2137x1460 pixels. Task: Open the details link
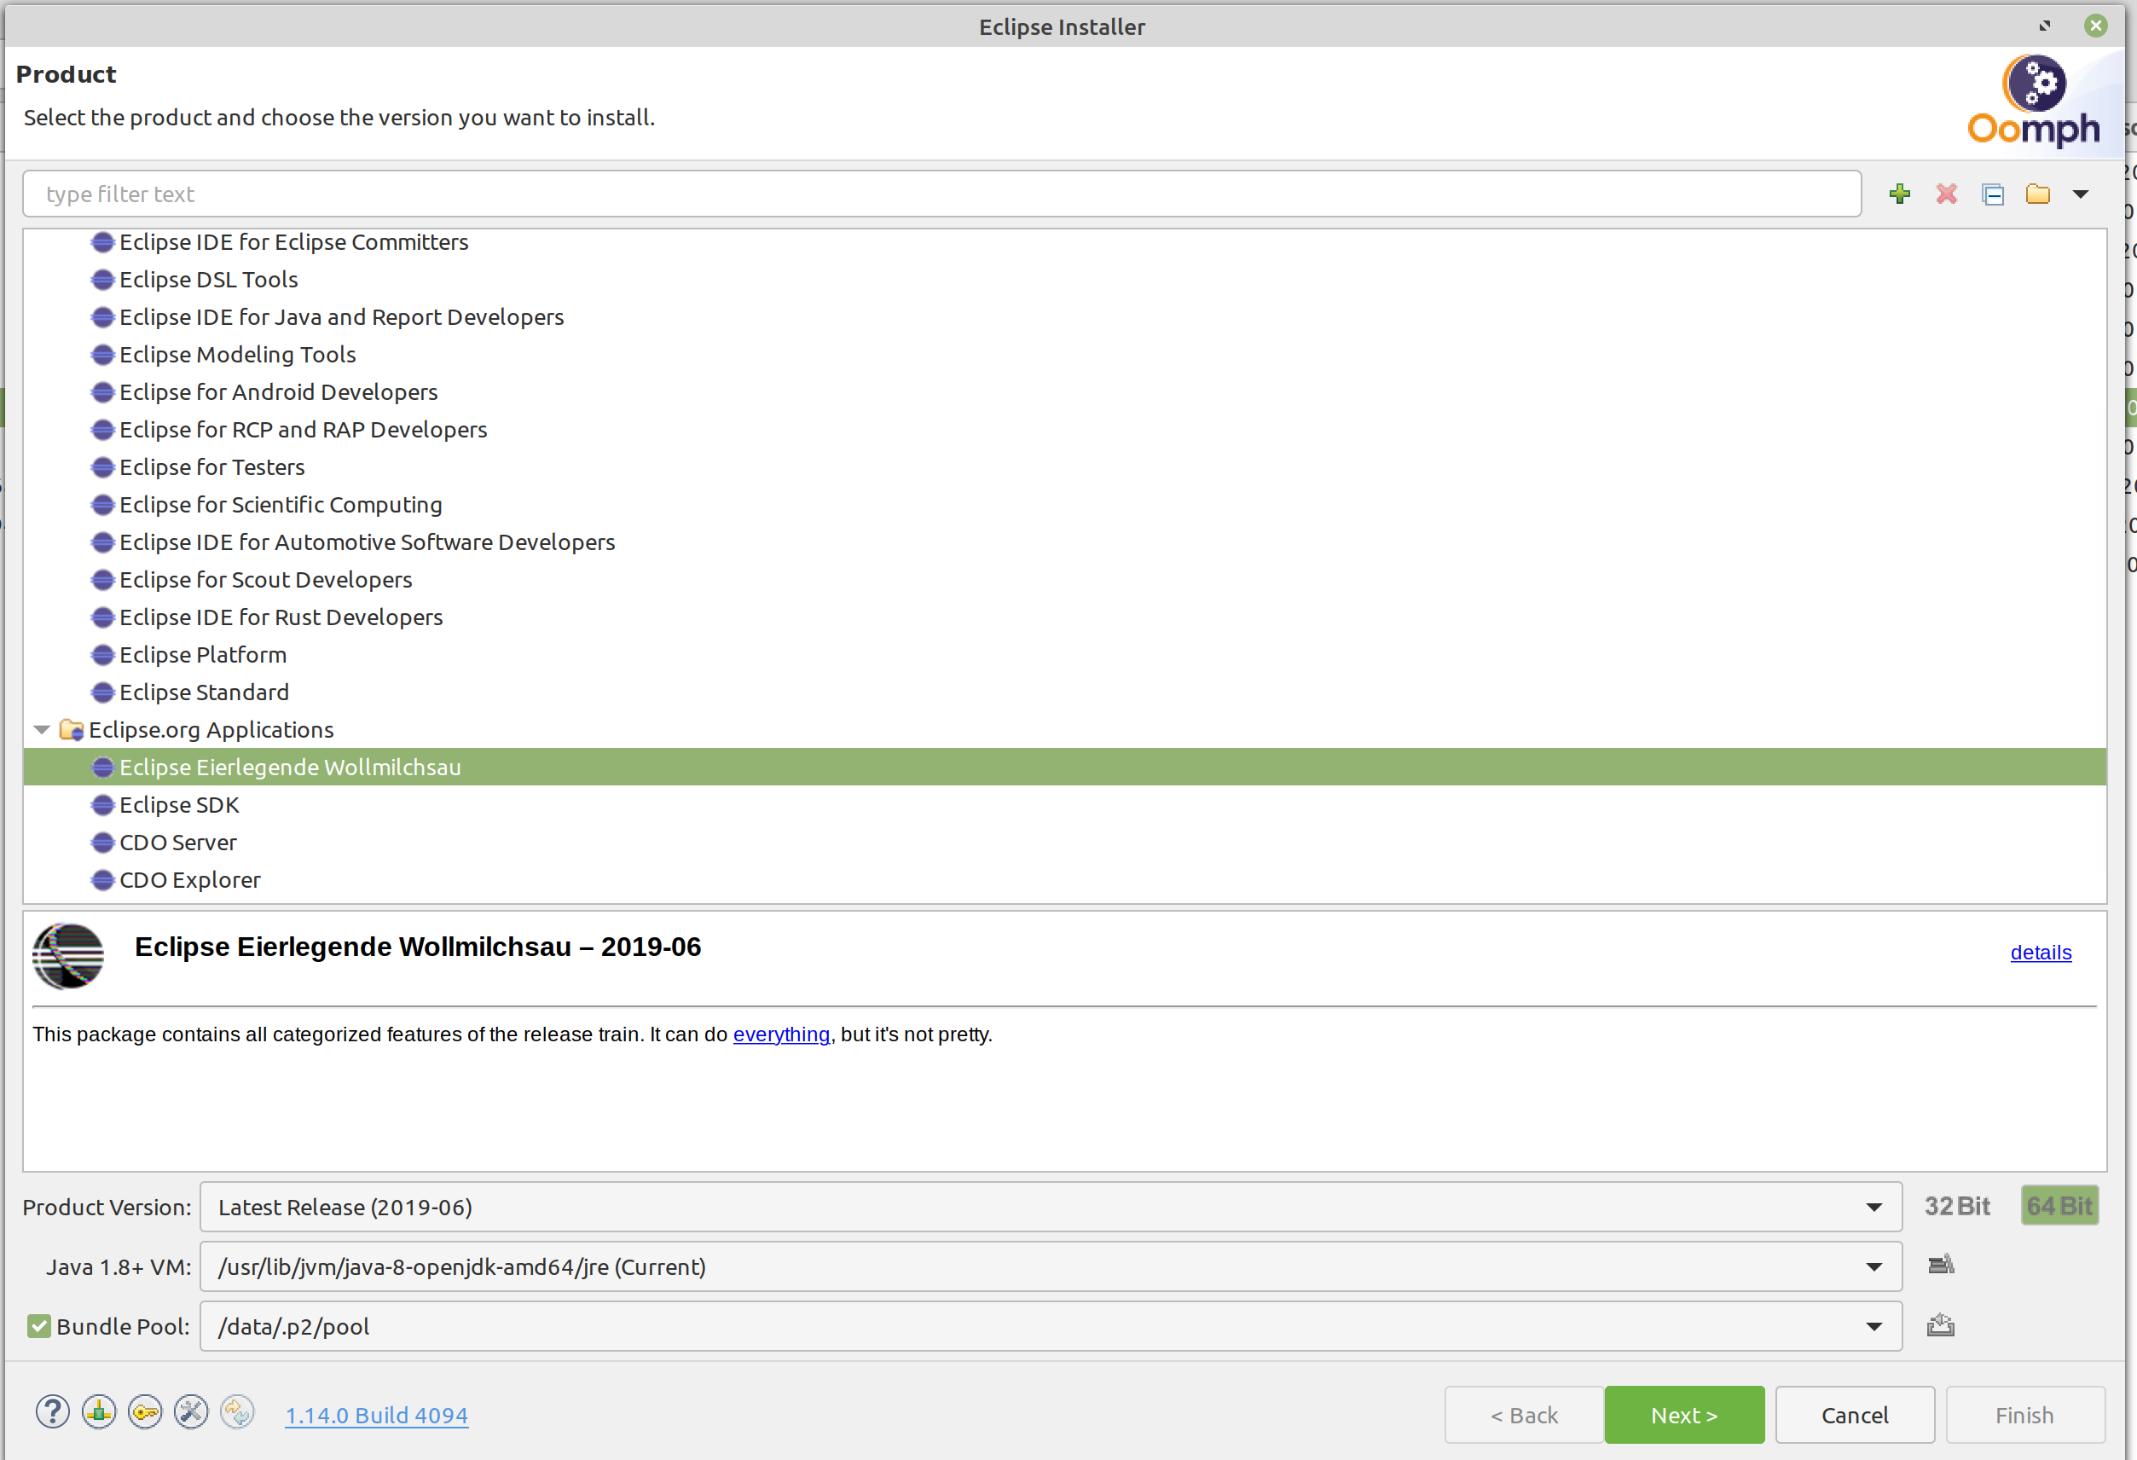click(x=2041, y=953)
